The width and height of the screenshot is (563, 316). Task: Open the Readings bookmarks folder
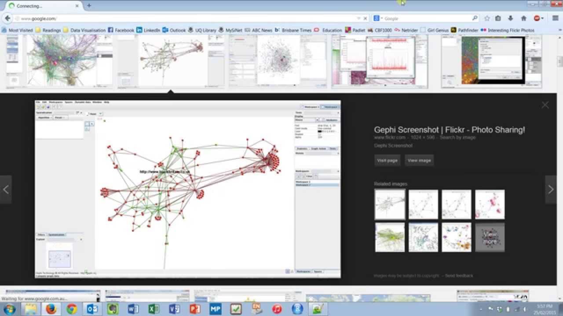tap(48, 30)
